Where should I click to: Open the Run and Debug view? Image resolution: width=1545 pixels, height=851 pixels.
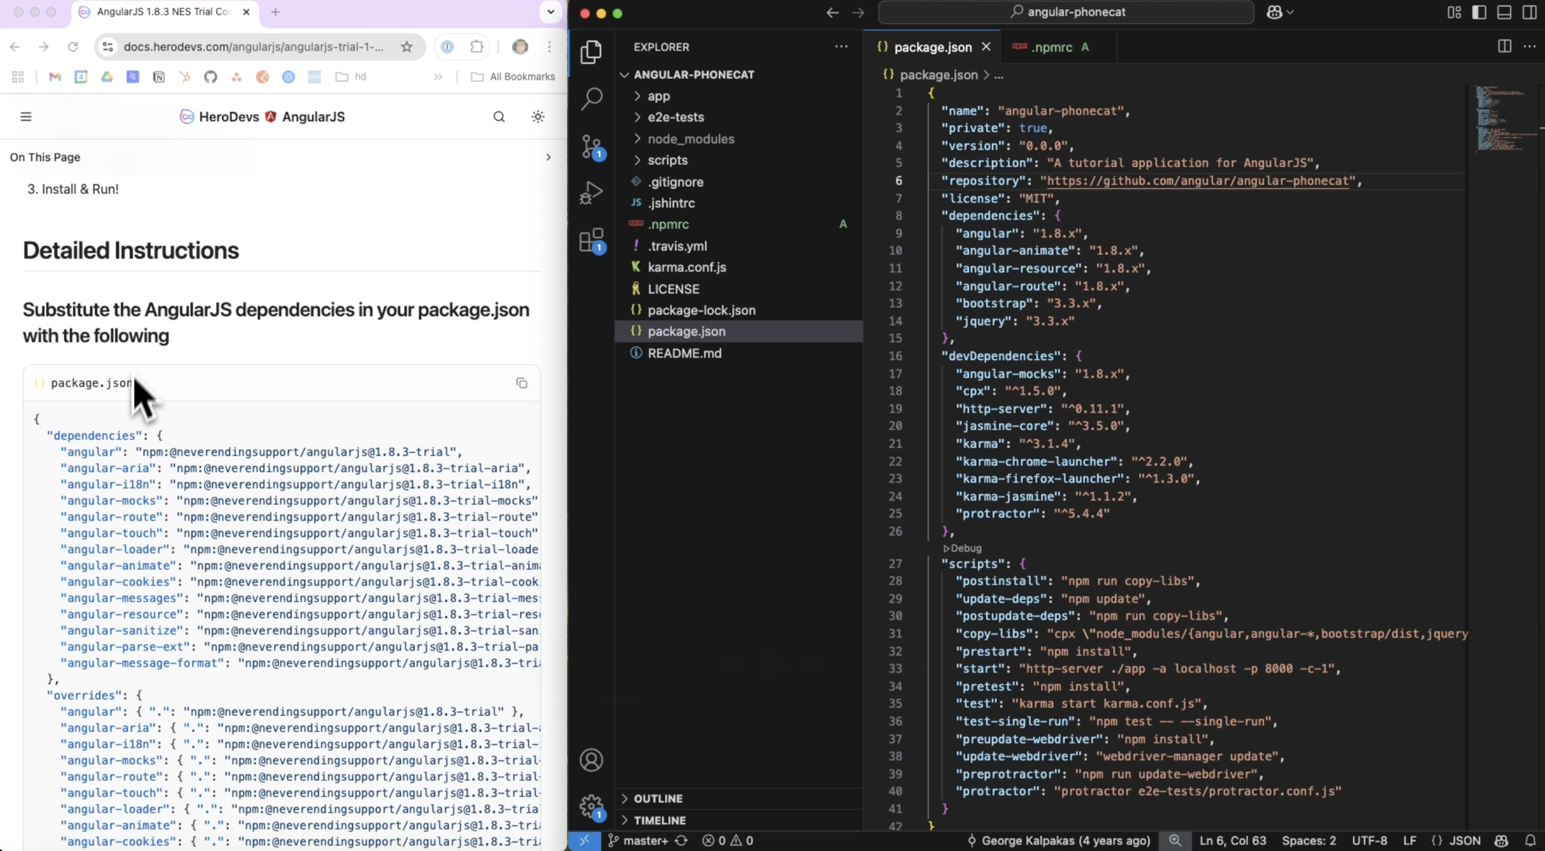click(591, 193)
